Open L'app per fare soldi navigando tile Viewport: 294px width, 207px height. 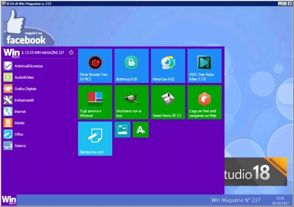(x=205, y=102)
